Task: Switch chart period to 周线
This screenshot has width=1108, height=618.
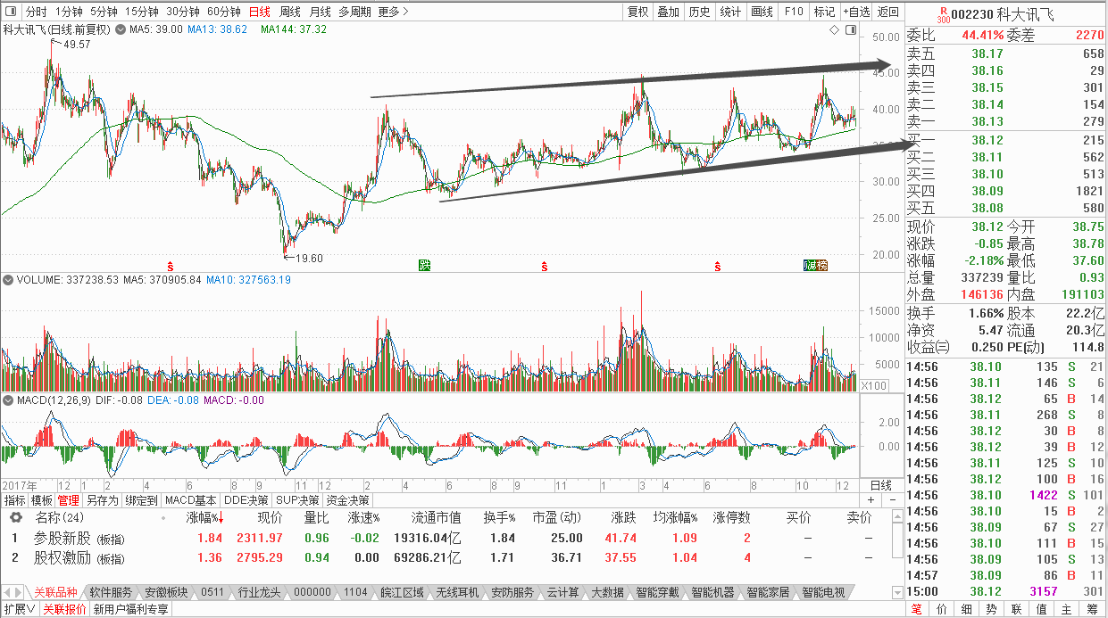Action: (289, 12)
